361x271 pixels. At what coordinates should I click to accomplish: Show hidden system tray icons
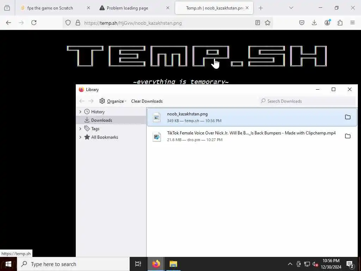[x=290, y=264]
